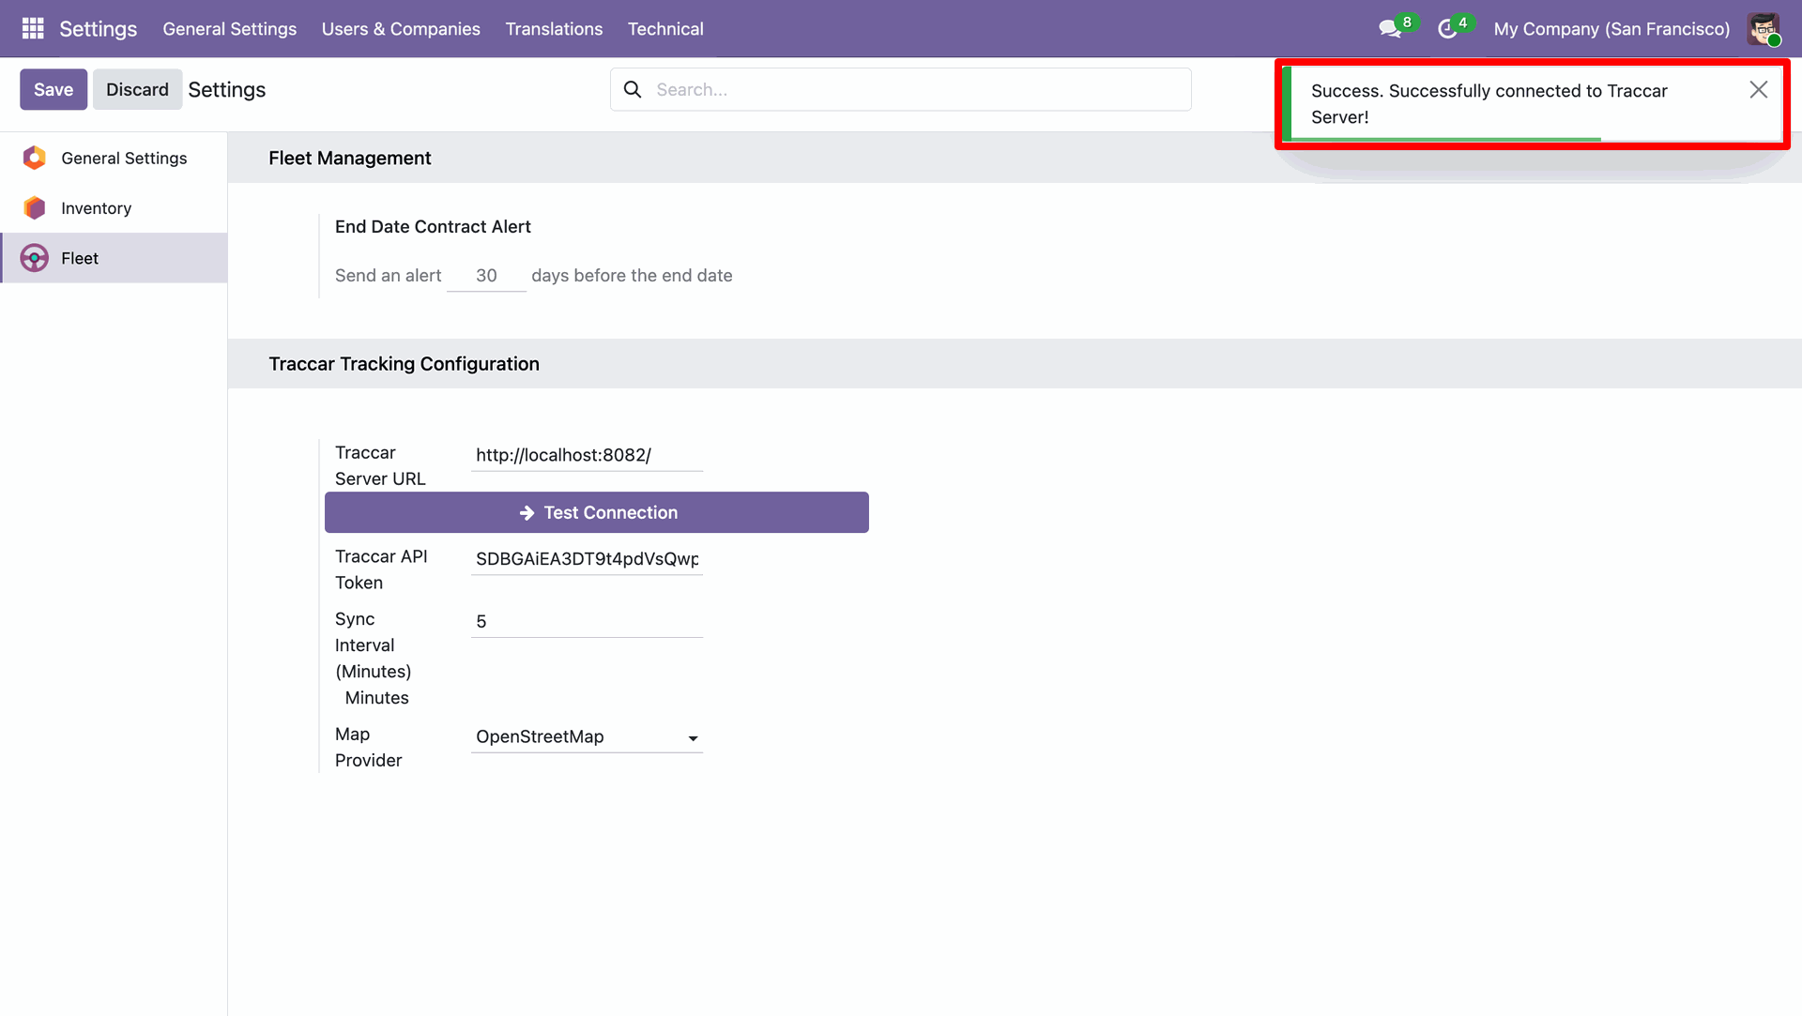Save the settings
This screenshot has height=1016, width=1802.
[53, 89]
